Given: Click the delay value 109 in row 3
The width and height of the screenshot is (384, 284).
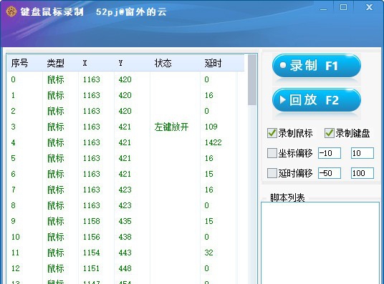Looking at the screenshot, I should tap(211, 127).
